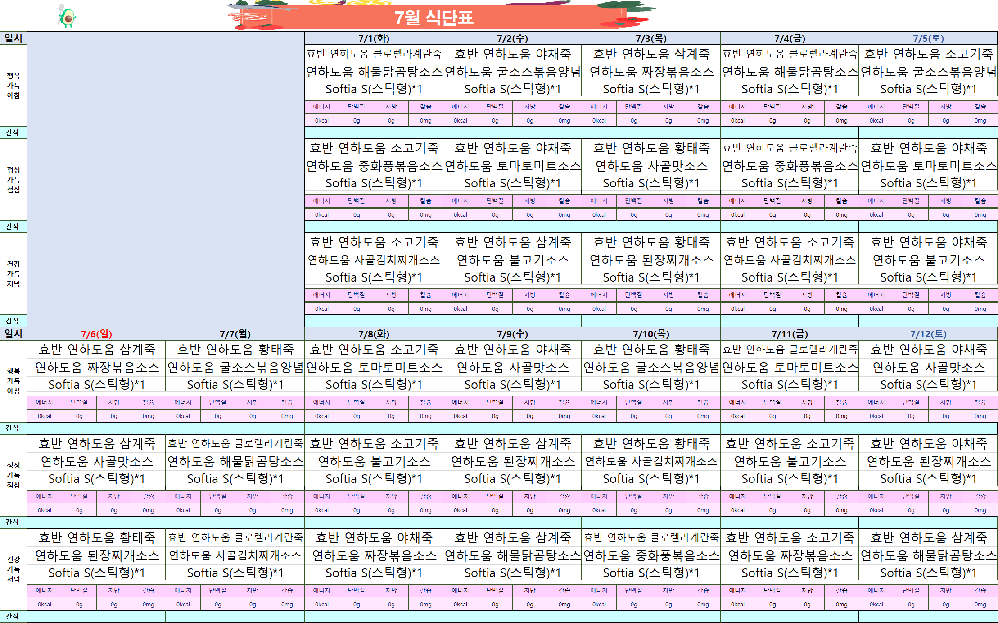This screenshot has width=998, height=623.
Task: Click '연하도움 중화풍볶음소스' in 7/10 dinner
Action: 651,555
